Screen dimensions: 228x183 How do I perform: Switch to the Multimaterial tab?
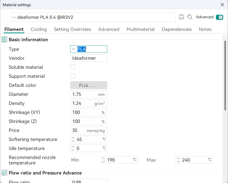[x=141, y=29]
